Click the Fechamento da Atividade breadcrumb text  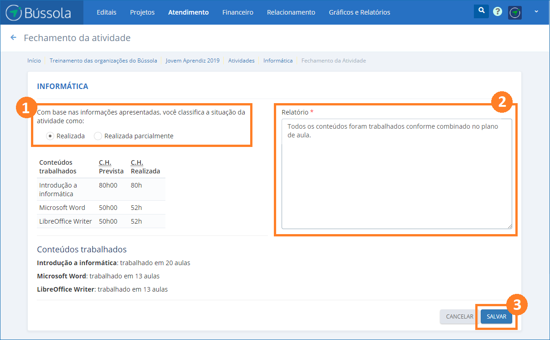tap(334, 60)
